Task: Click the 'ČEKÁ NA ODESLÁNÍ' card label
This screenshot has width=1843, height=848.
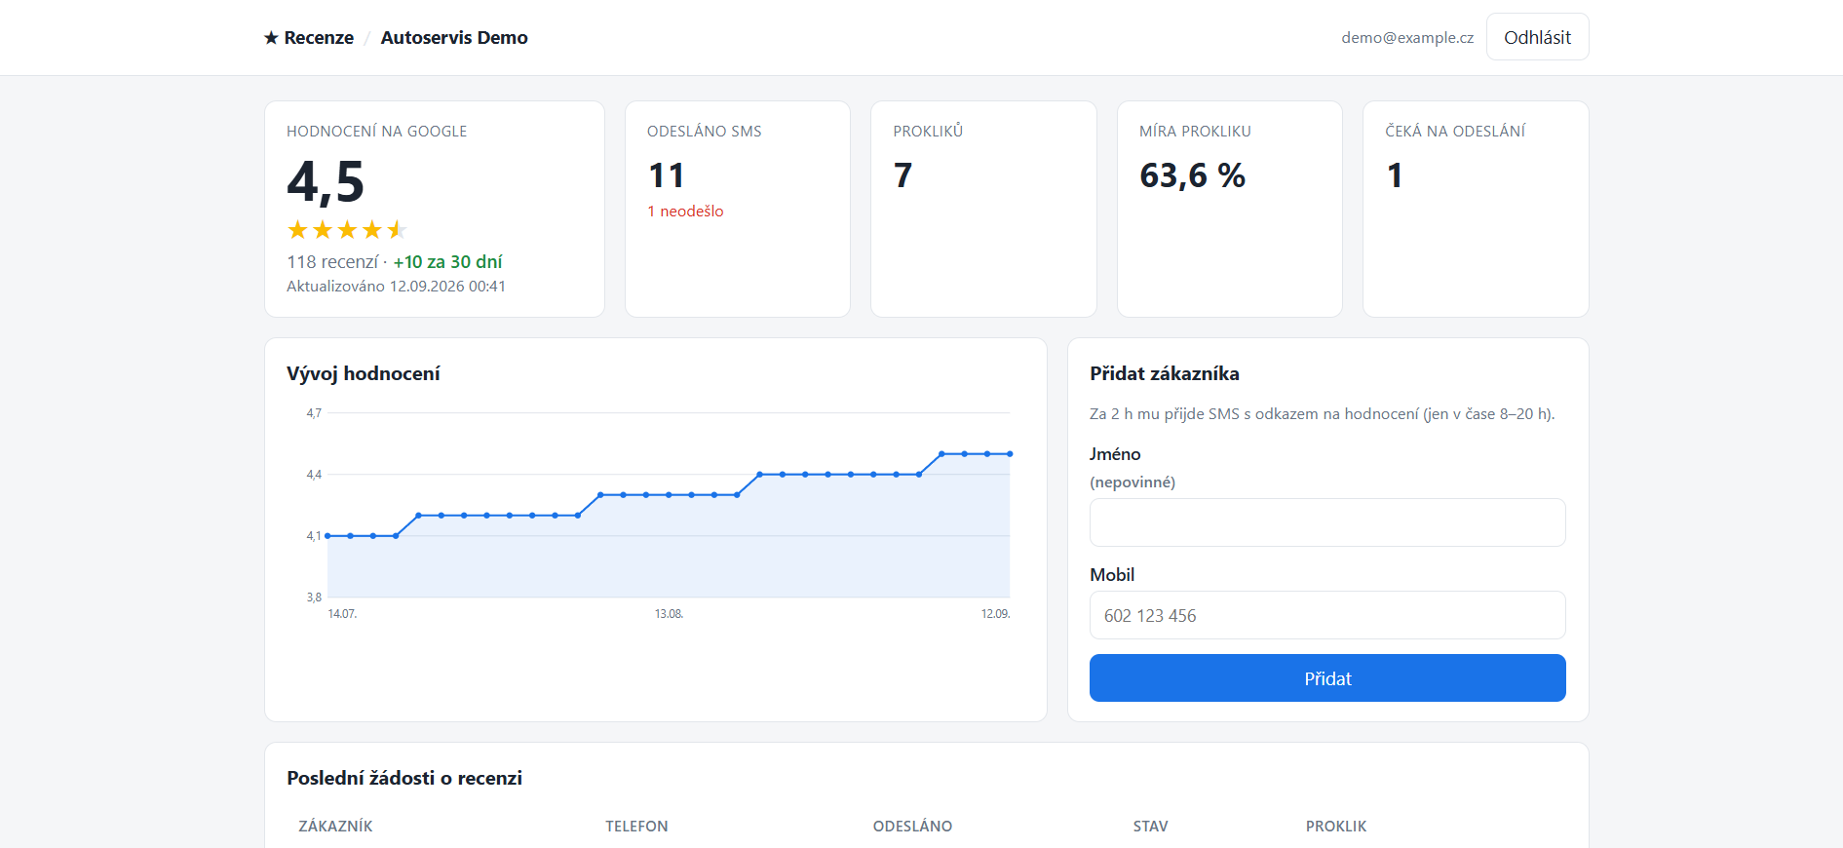Action: tap(1455, 132)
